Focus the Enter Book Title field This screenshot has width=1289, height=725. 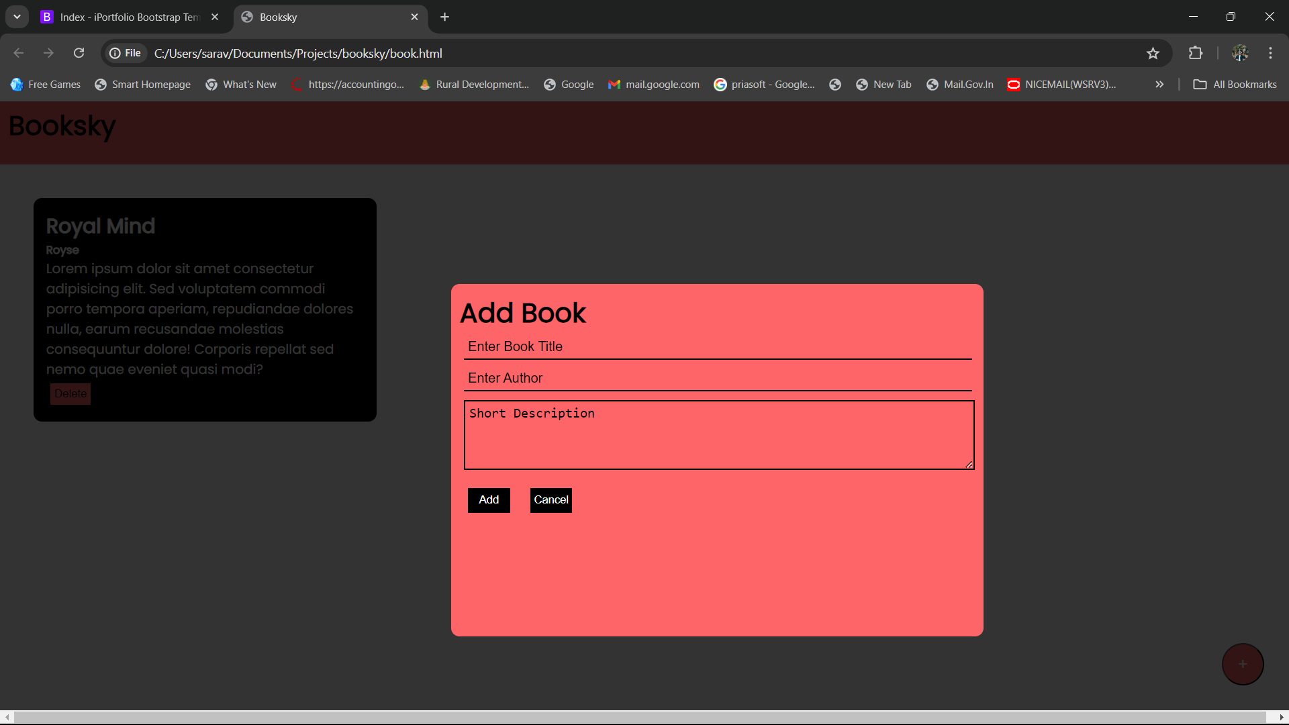(x=717, y=346)
